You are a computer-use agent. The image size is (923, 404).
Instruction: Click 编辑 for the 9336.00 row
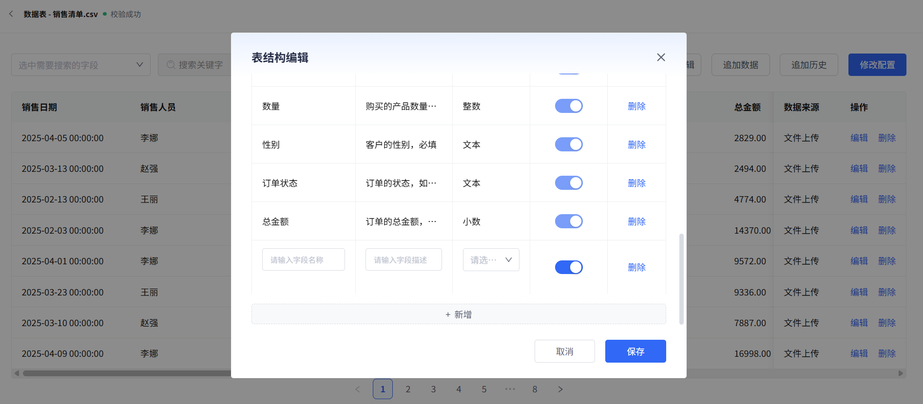pos(859,292)
